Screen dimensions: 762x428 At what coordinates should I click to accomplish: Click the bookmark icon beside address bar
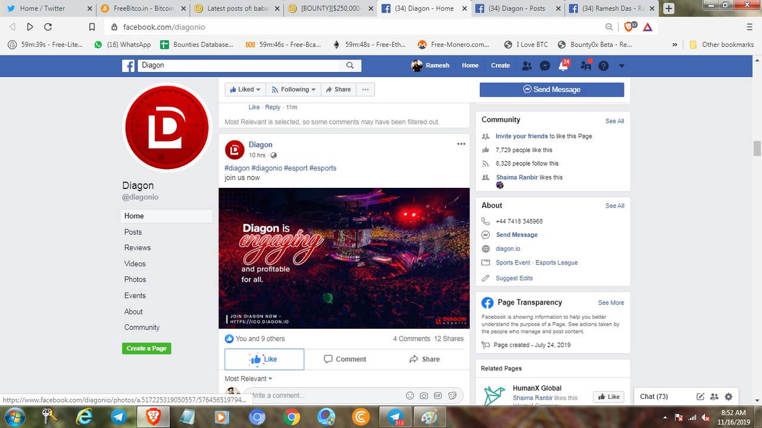pos(92,27)
